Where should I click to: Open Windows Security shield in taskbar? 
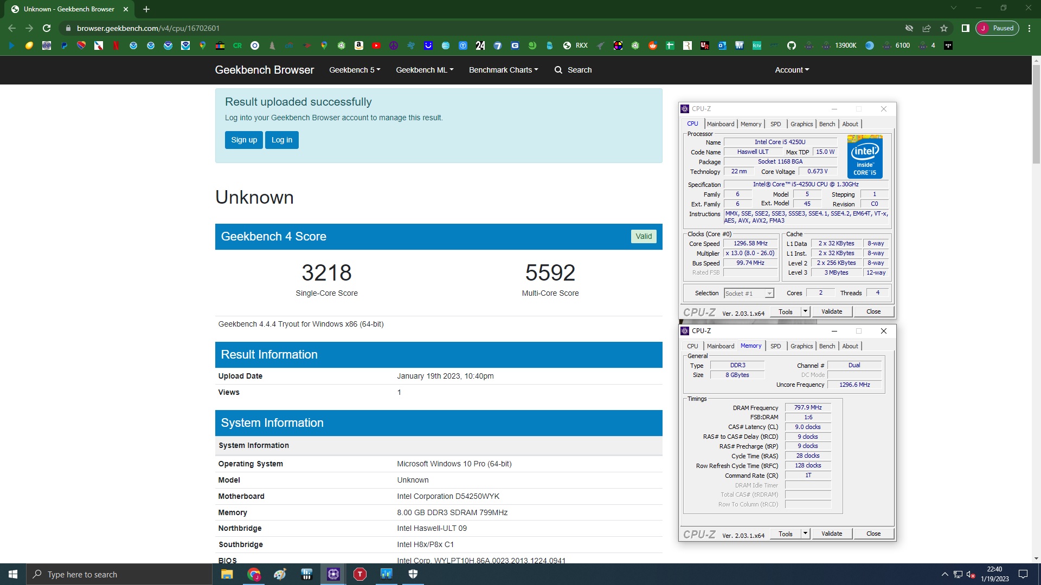(x=413, y=574)
